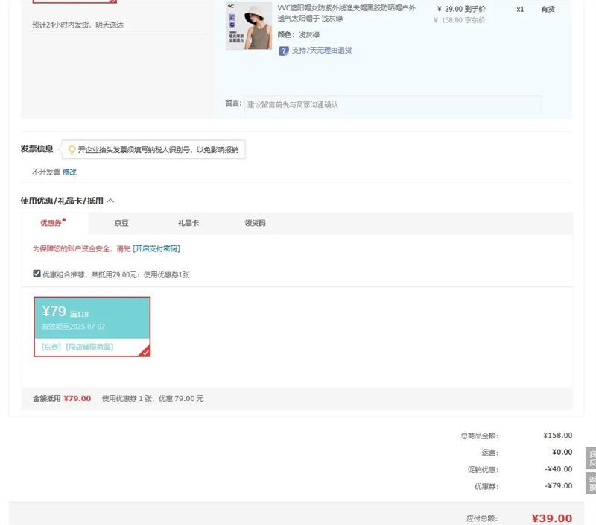
Task: Open the VVC sun hat product thumbnail
Action: pyautogui.click(x=249, y=26)
